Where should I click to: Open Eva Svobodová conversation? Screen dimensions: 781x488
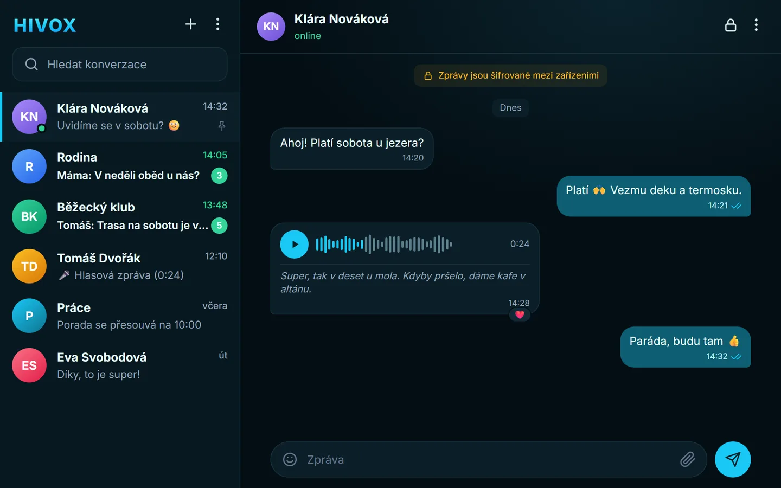[x=120, y=365]
